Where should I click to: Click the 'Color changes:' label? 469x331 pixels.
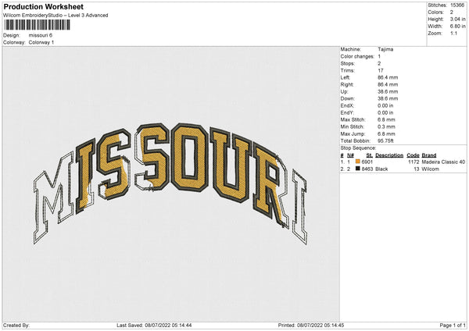click(x=357, y=56)
